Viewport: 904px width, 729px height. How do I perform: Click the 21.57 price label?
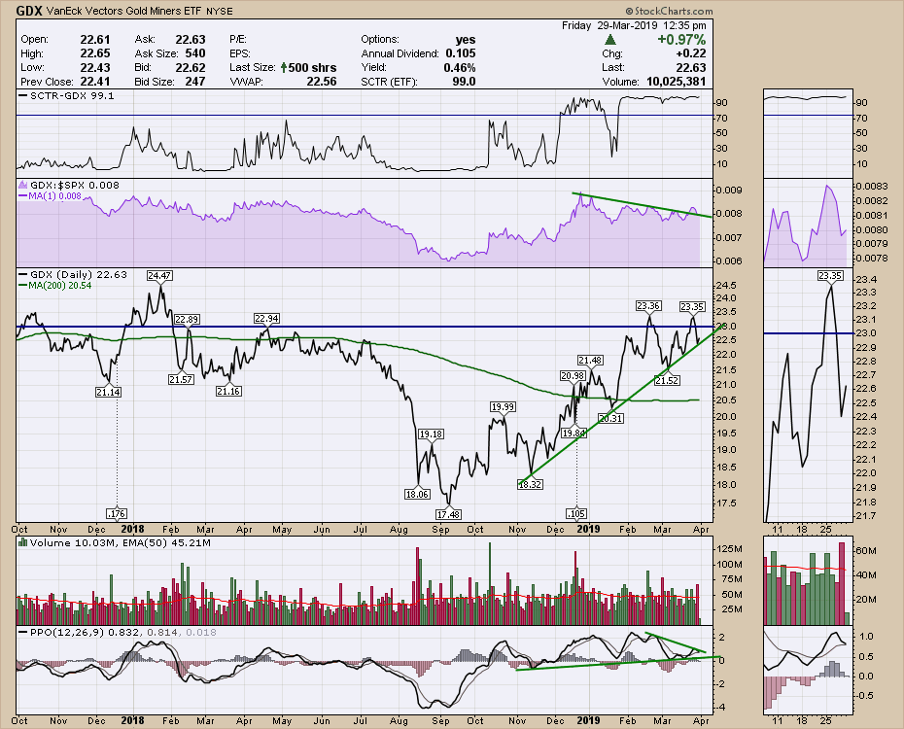(x=181, y=379)
